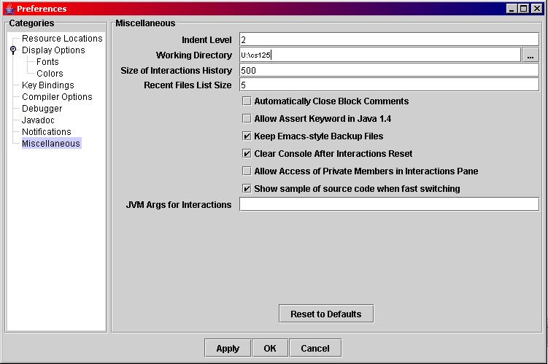
Task: Select the Colors category
Action: (50, 74)
